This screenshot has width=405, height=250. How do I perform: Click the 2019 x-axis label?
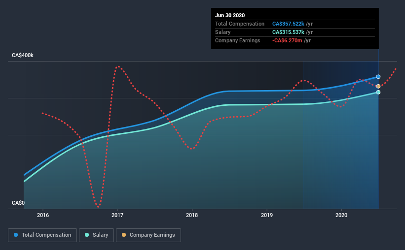(x=267, y=215)
